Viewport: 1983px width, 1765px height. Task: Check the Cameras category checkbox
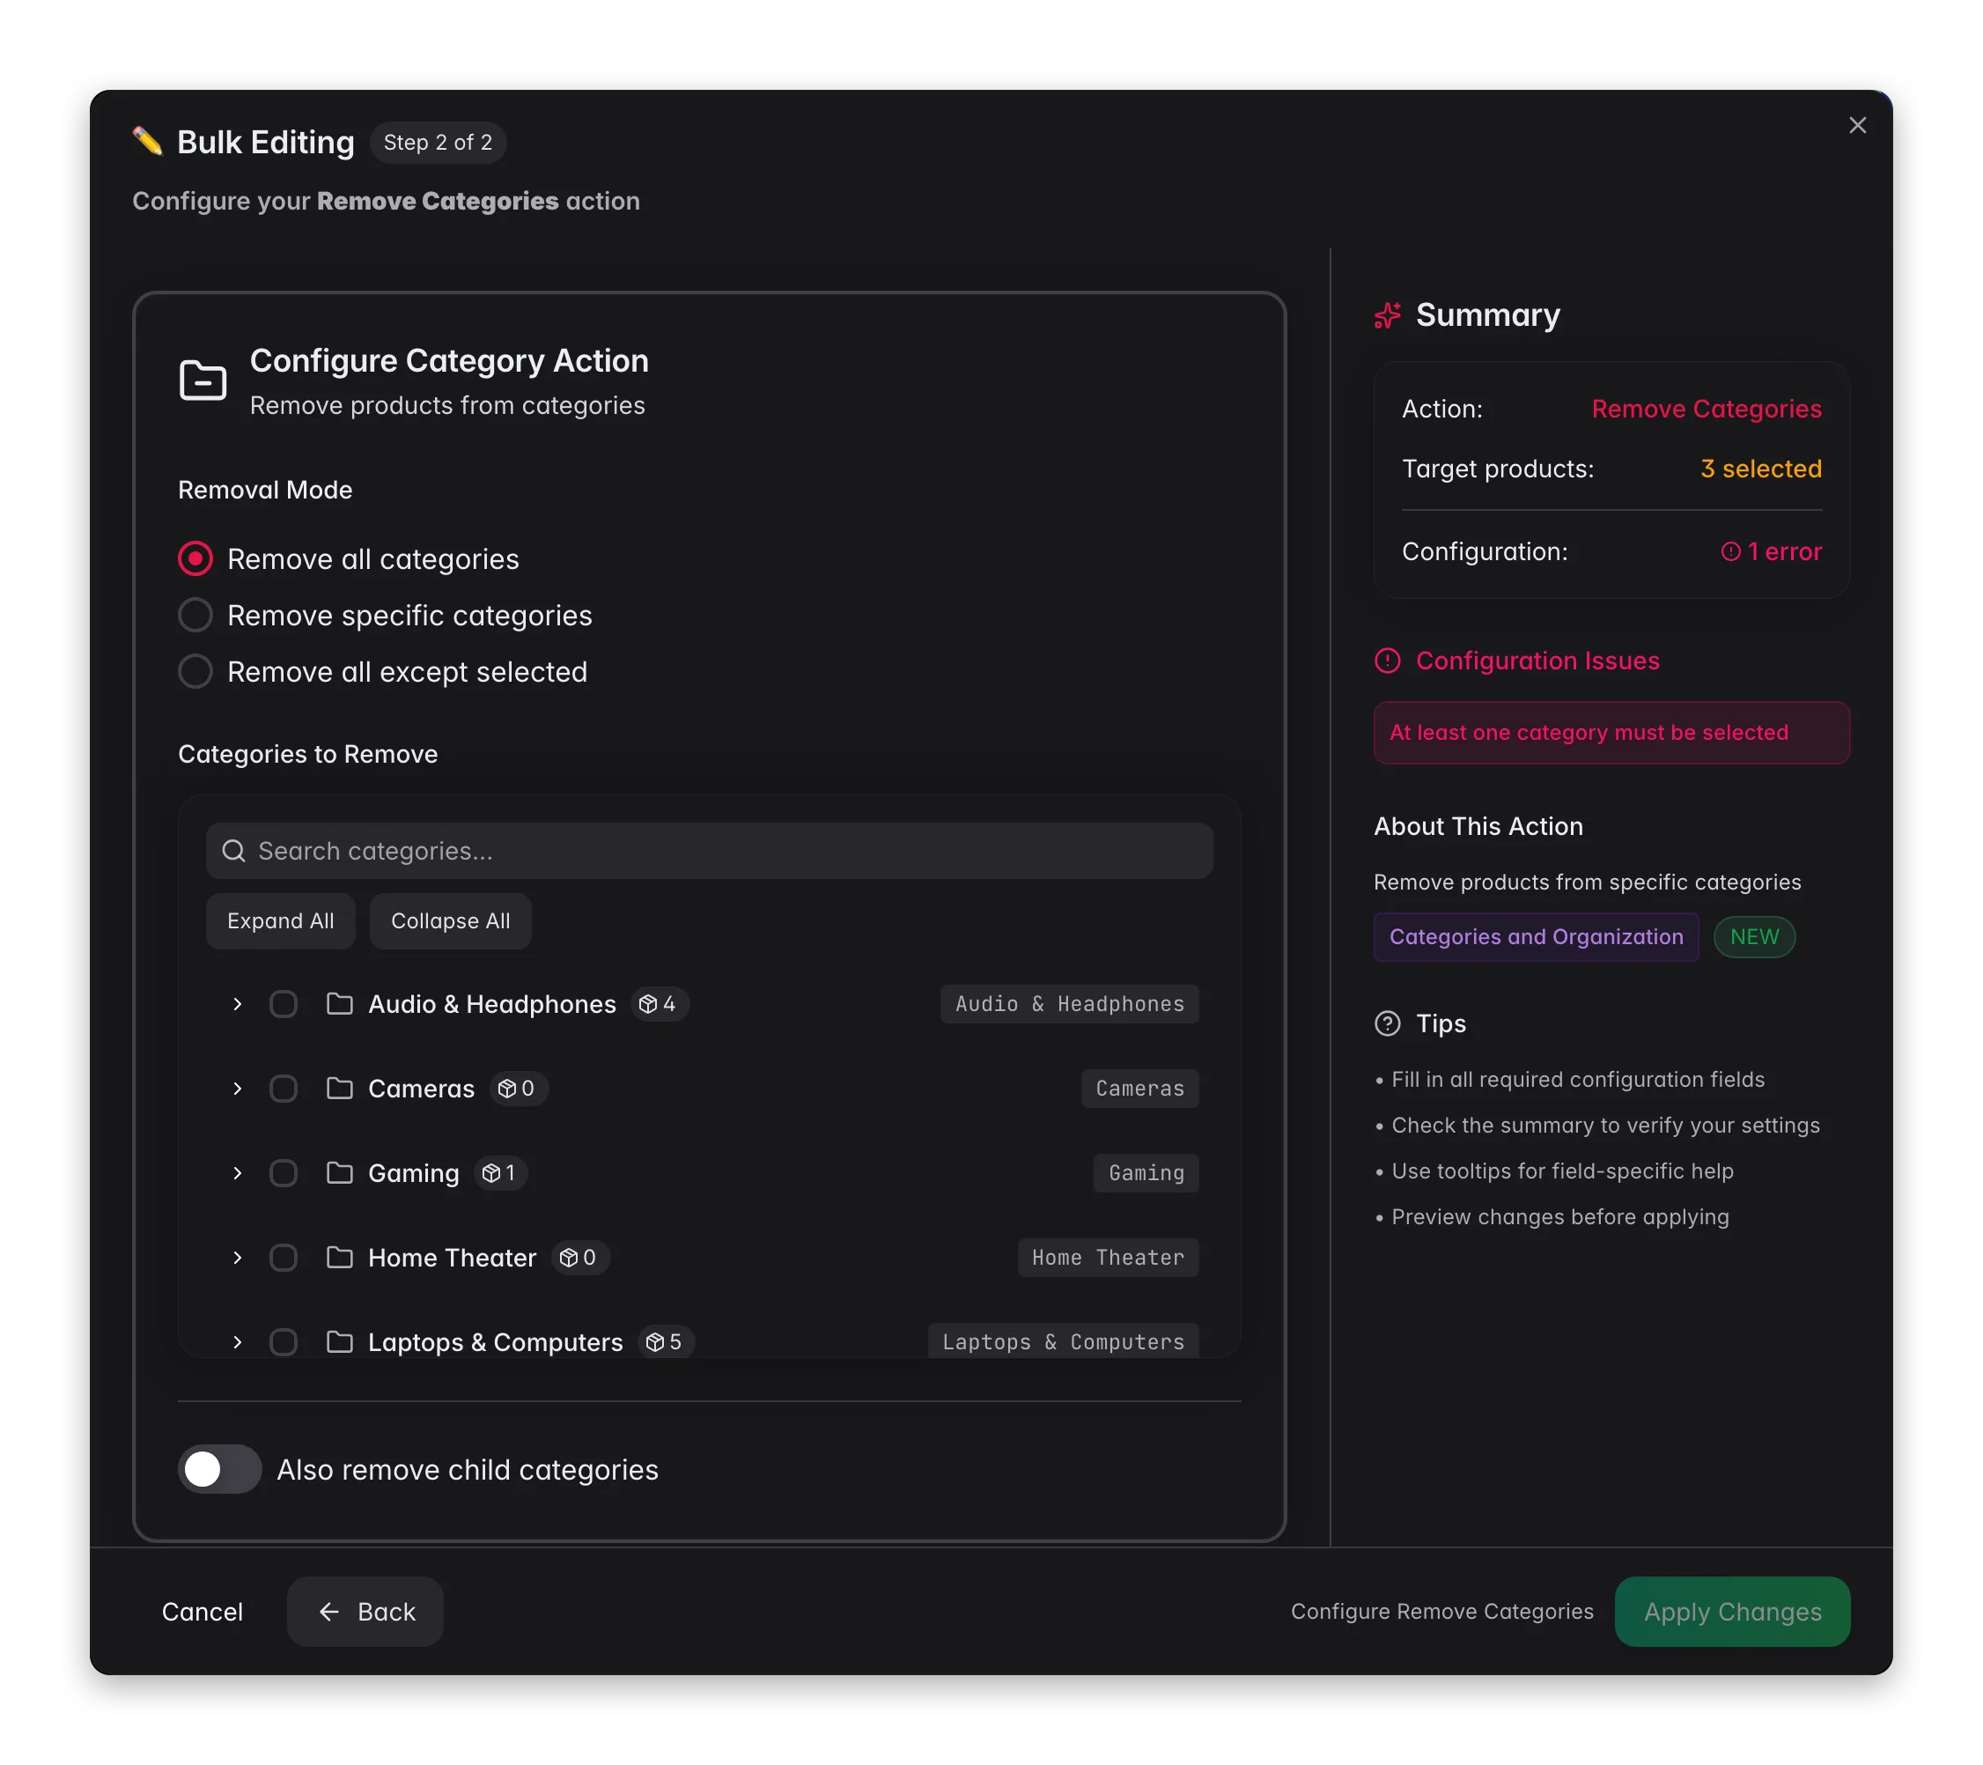284,1088
